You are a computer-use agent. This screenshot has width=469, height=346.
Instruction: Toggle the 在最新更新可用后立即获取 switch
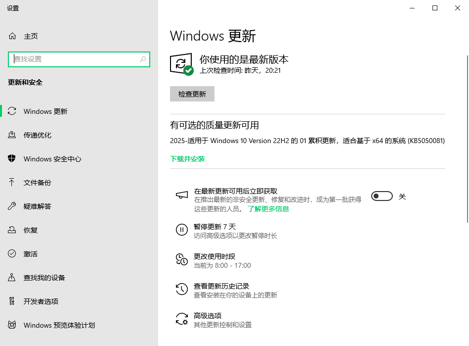pos(382,196)
